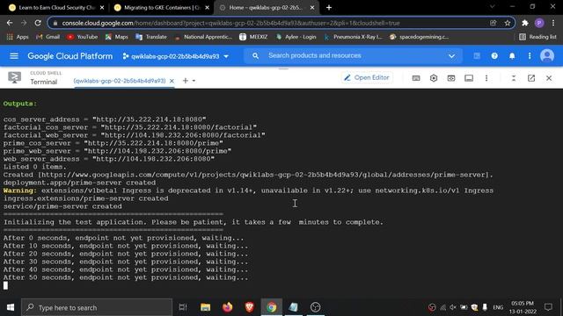This screenshot has width=563, height=316.
Task: Open File Explorer from the taskbar
Action: [x=205, y=307]
